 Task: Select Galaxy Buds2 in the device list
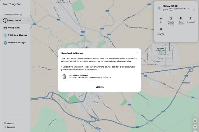(x=15, y=28)
